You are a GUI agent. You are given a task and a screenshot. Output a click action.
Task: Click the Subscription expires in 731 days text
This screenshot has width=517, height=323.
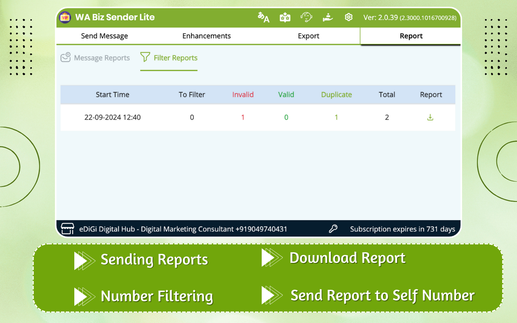(x=402, y=229)
